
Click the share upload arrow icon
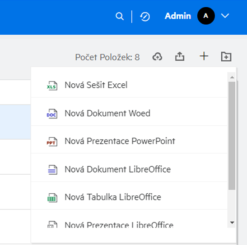[180, 56]
